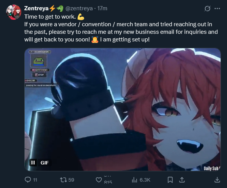Screen dimensions: 227x188
Task: Bookmark this tweet
Action: (x=170, y=180)
